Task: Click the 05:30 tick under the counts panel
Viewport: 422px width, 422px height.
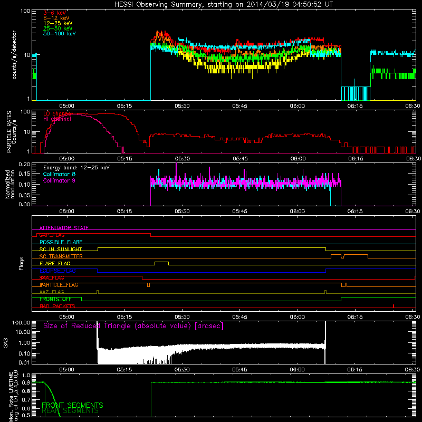Action: (182, 106)
